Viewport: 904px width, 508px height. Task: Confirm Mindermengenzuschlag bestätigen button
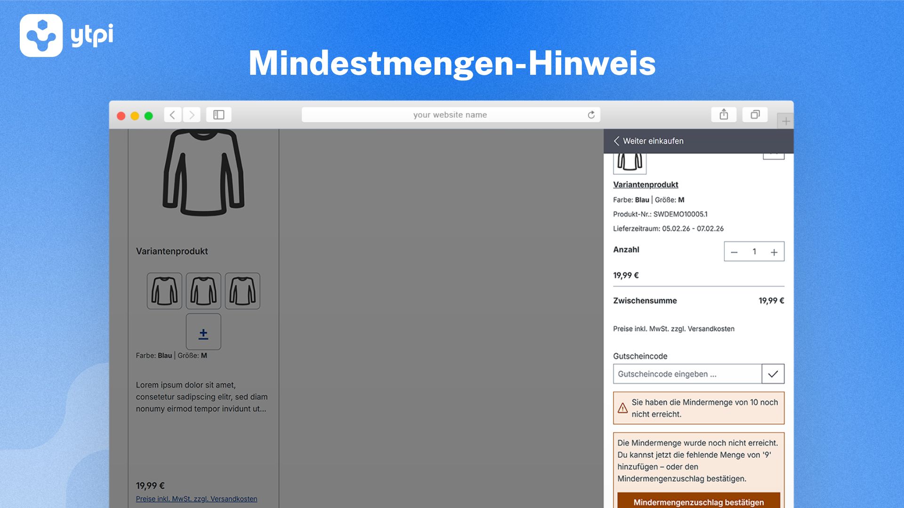click(x=698, y=501)
